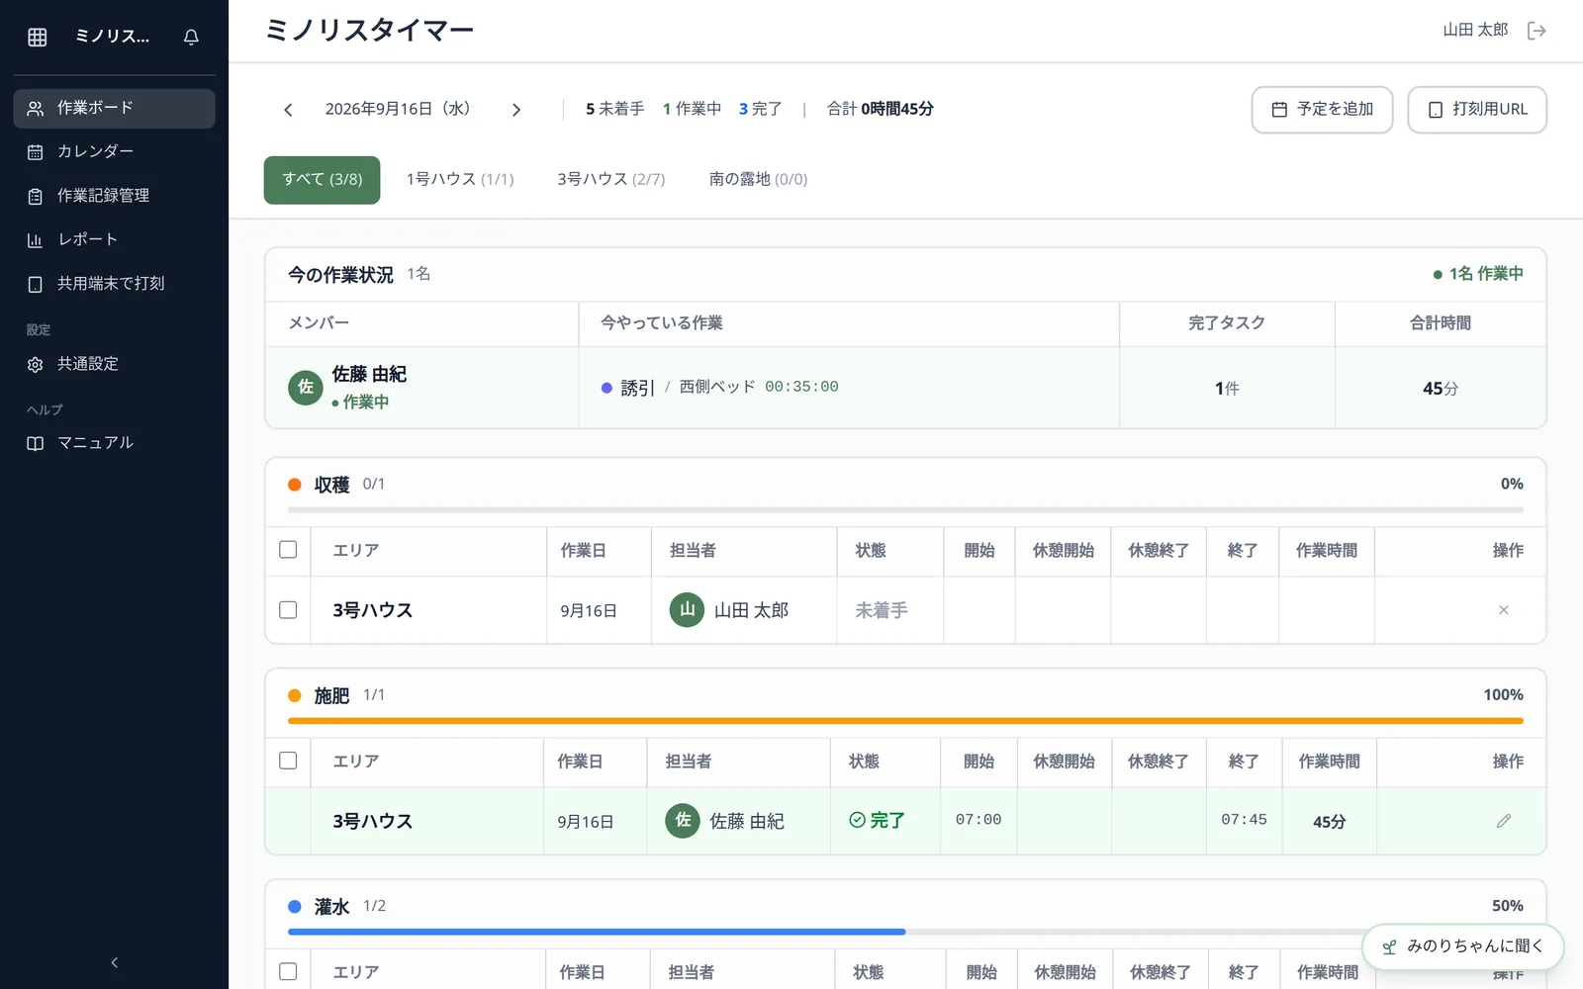Click the logout icon beside 山田 太郎

tap(1536, 31)
